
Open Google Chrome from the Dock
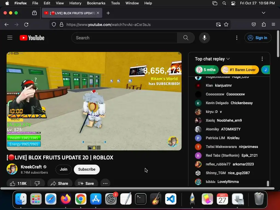(81, 199)
